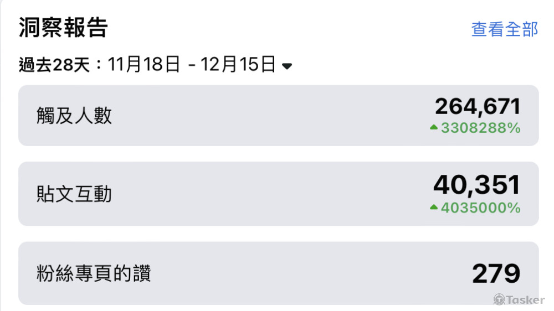Open the 粉絲專頁的讚 metric label

94,273
